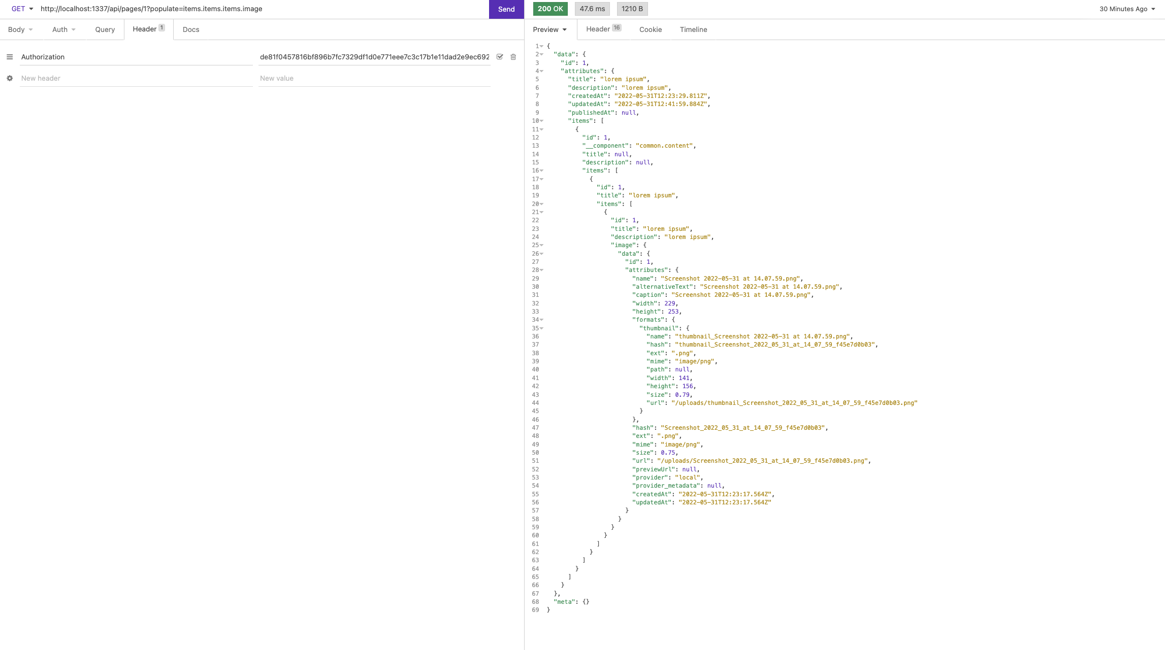Open the Body tab dropdown
The image size is (1165, 650).
pyautogui.click(x=20, y=29)
